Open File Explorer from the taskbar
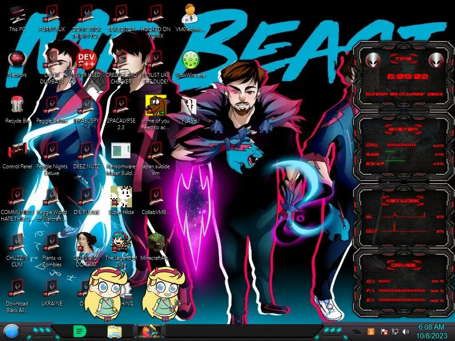455x341 pixels. (115, 332)
